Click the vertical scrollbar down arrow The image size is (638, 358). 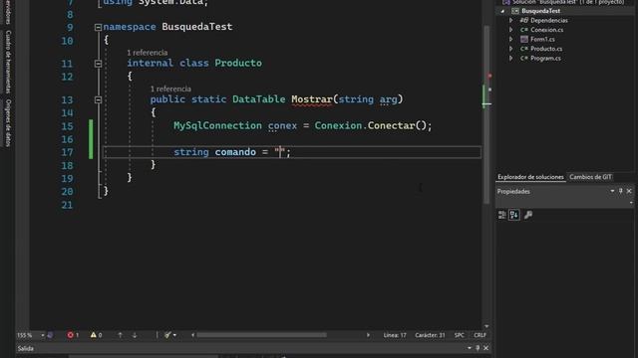click(486, 326)
